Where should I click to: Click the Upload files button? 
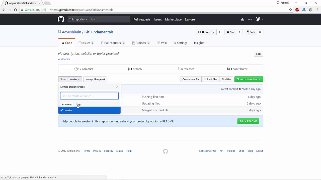coord(210,79)
